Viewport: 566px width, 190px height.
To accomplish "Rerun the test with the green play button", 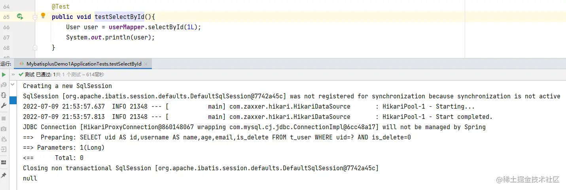I will (x=4, y=74).
